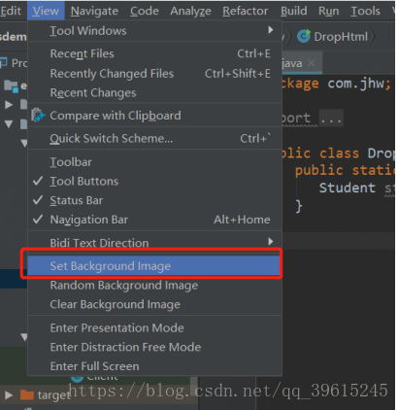This screenshot has height=410, width=399.
Task: Select Set Background Image
Action: tap(153, 266)
